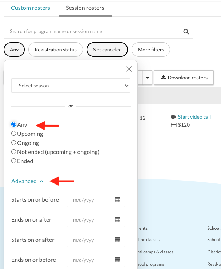Open calendar for Starts on or before

[x=117, y=200]
